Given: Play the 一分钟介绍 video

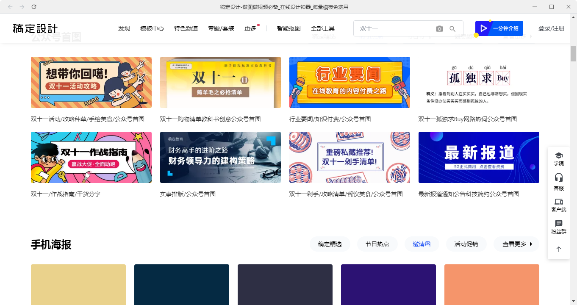Looking at the screenshot, I should coord(499,28).
